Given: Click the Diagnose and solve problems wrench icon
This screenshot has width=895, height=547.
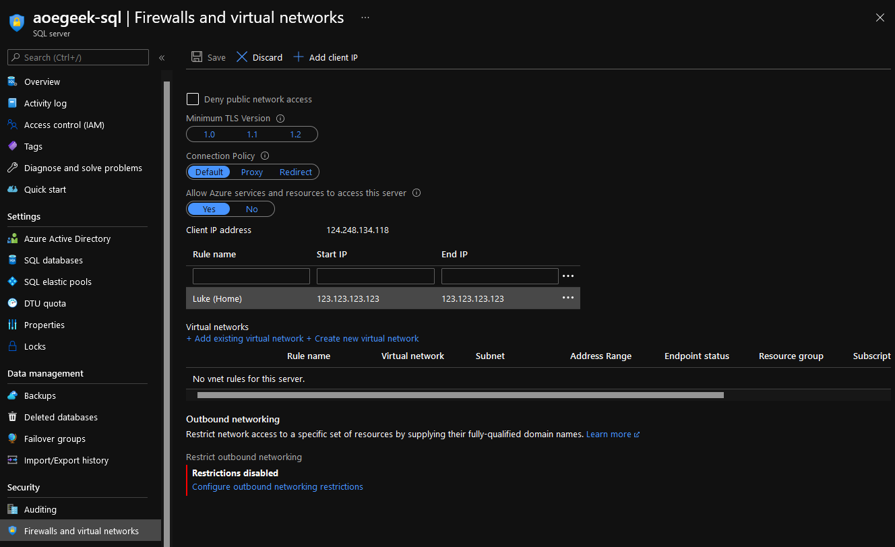Looking at the screenshot, I should [12, 168].
